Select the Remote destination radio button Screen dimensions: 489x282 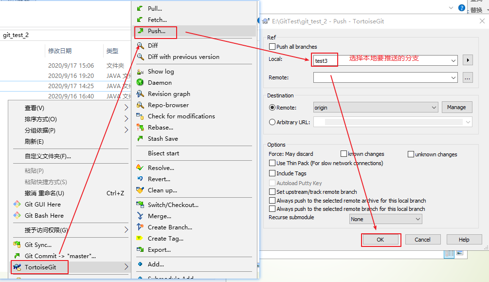[272, 108]
